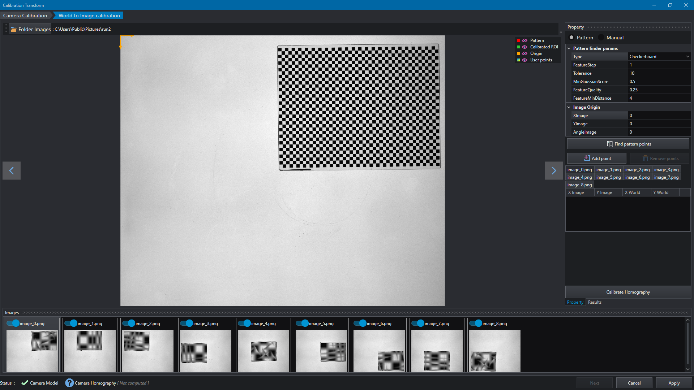The width and height of the screenshot is (694, 390).
Task: Click the Camera Model checkmark status icon
Action: tap(25, 383)
